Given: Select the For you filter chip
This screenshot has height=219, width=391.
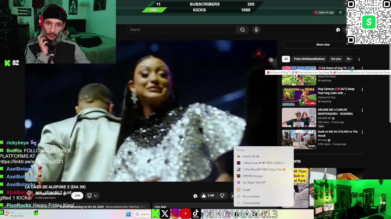Looking at the screenshot, I should [x=336, y=59].
